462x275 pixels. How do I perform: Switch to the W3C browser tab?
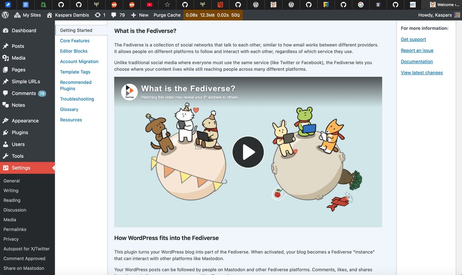[413, 5]
